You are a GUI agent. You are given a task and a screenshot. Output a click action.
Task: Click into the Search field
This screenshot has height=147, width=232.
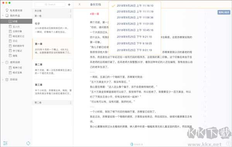point(50,5)
